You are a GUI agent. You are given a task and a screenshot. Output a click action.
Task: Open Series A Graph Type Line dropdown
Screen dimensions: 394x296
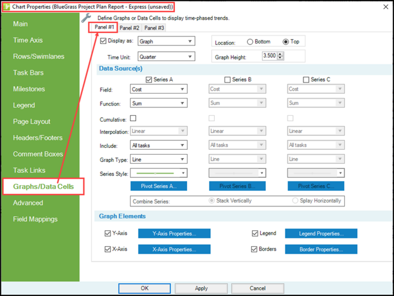158,159
